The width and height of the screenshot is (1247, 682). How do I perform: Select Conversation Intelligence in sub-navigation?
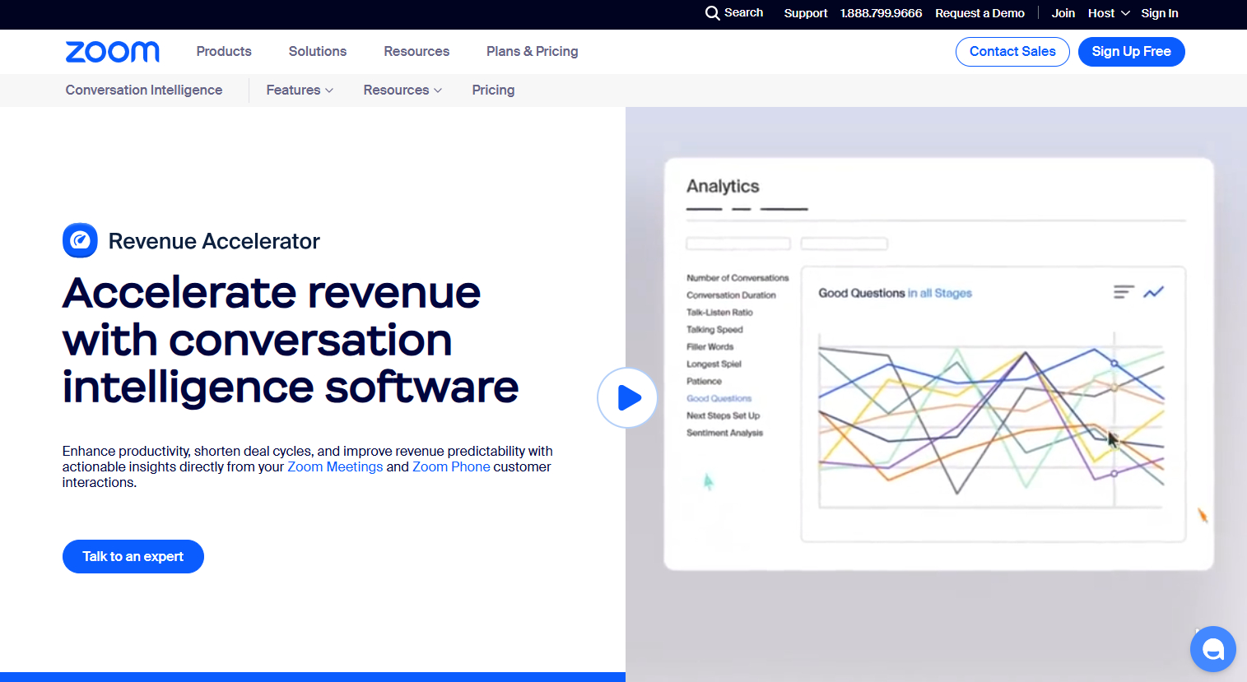[x=144, y=90]
